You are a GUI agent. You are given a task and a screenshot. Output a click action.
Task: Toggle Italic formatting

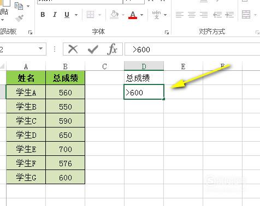(x=55, y=15)
